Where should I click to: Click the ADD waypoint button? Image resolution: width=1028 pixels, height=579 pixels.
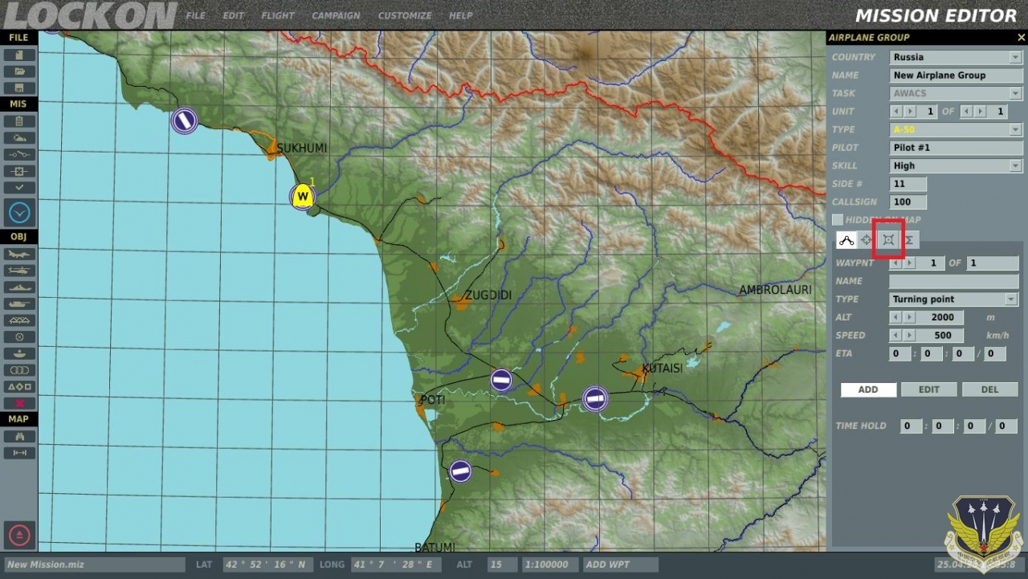(x=868, y=389)
